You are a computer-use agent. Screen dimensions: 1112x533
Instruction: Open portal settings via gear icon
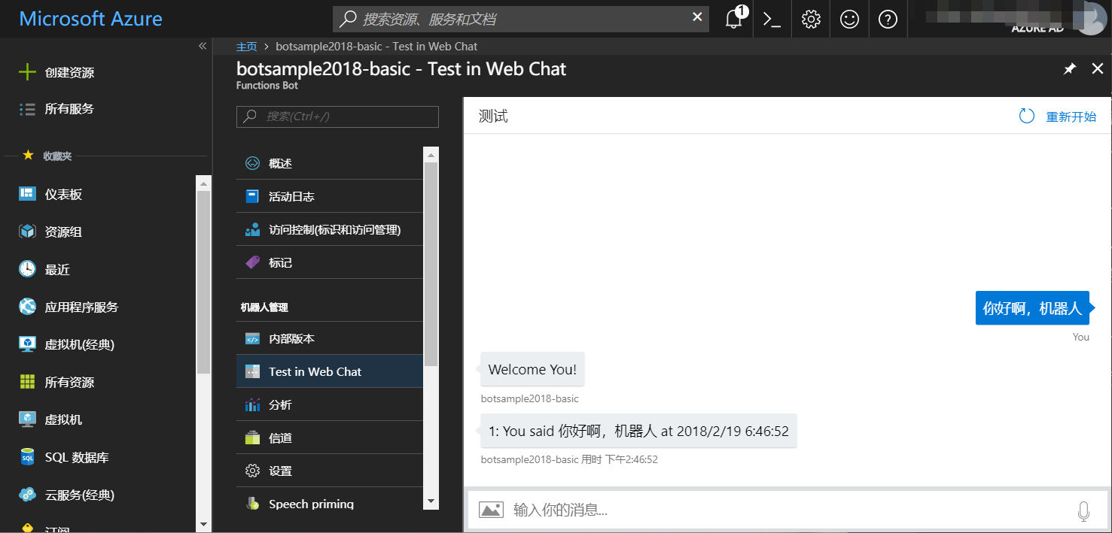coord(810,19)
